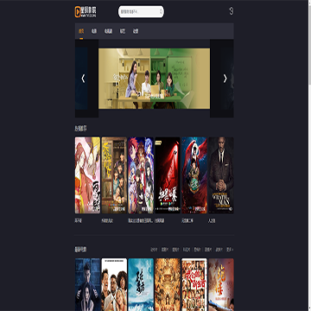Switch to the last navigation tab
Viewport: 311px width, 311px height.
point(136,31)
